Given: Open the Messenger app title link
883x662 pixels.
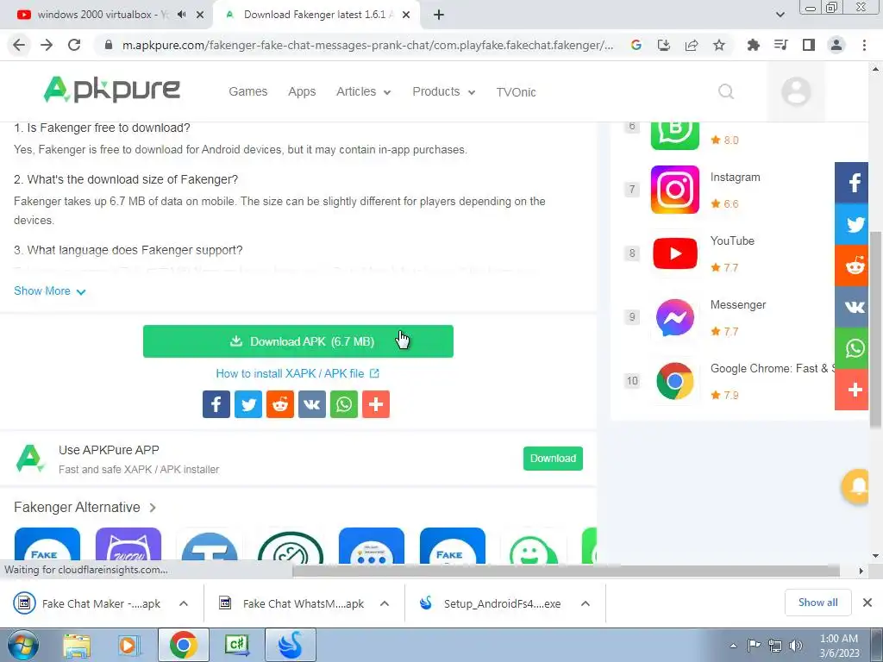Looking at the screenshot, I should [x=738, y=305].
